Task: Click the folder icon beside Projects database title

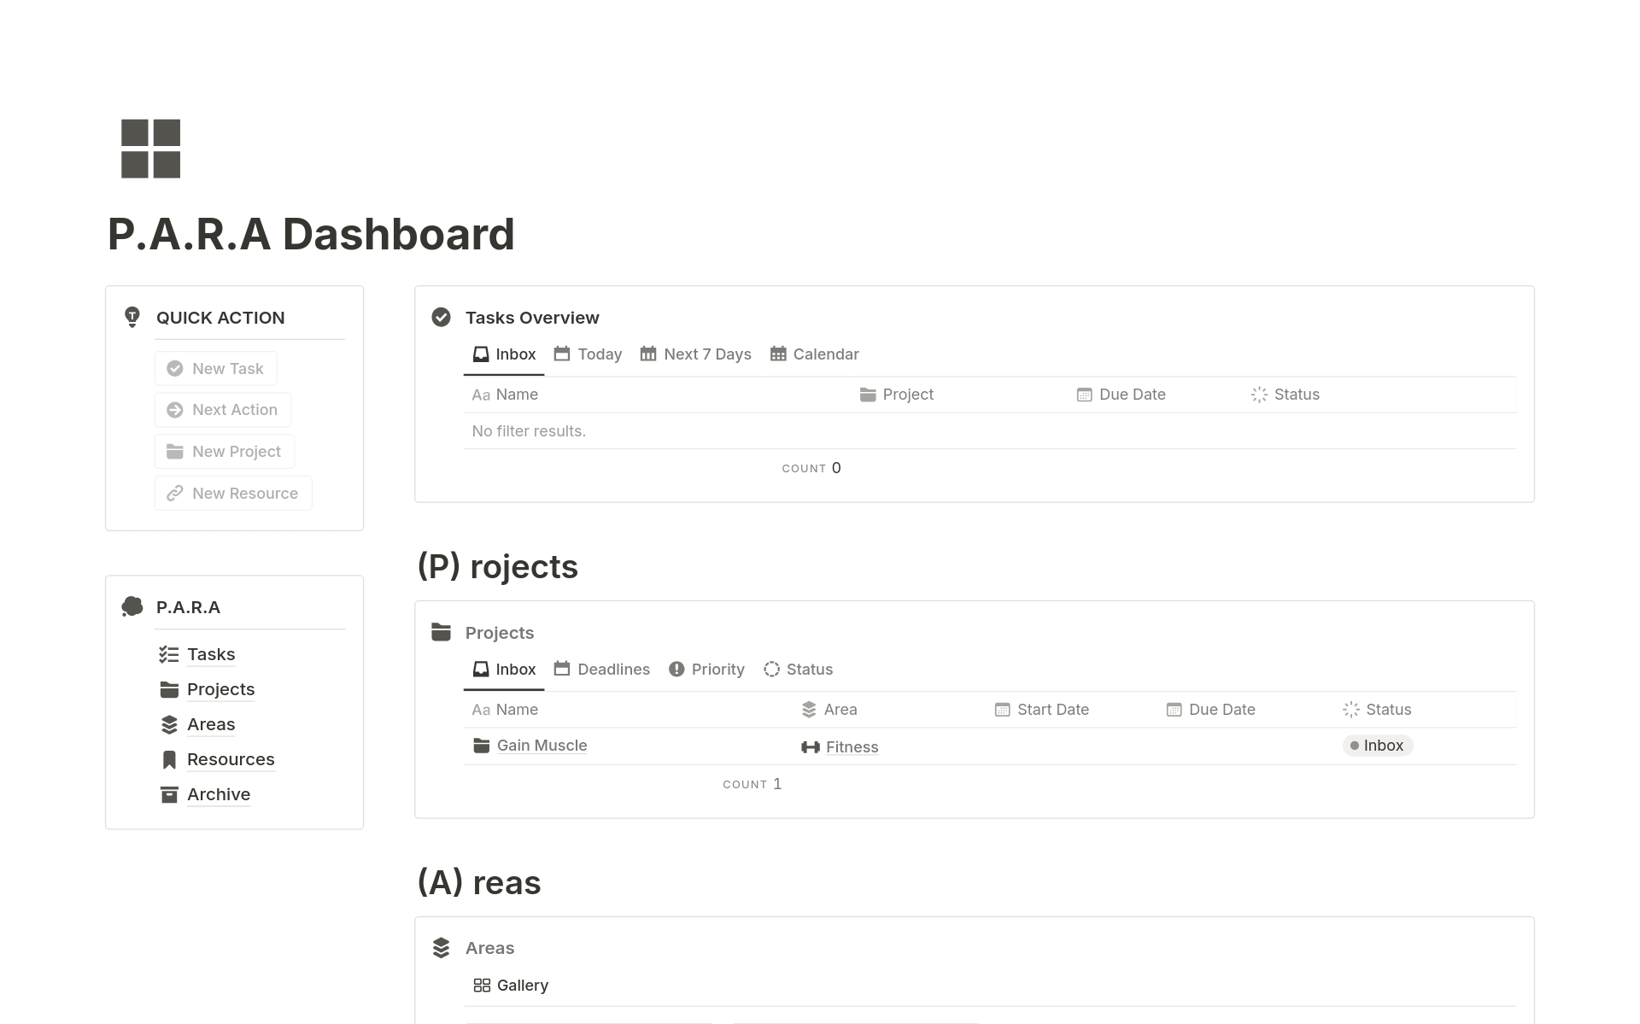Action: coord(441,632)
